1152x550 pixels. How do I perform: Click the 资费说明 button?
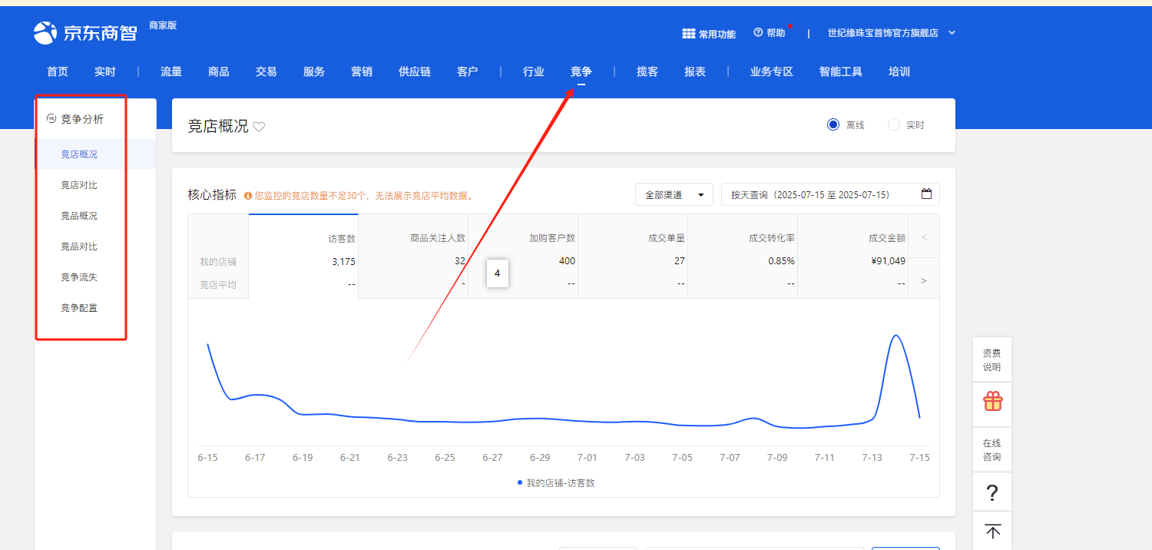coord(992,359)
